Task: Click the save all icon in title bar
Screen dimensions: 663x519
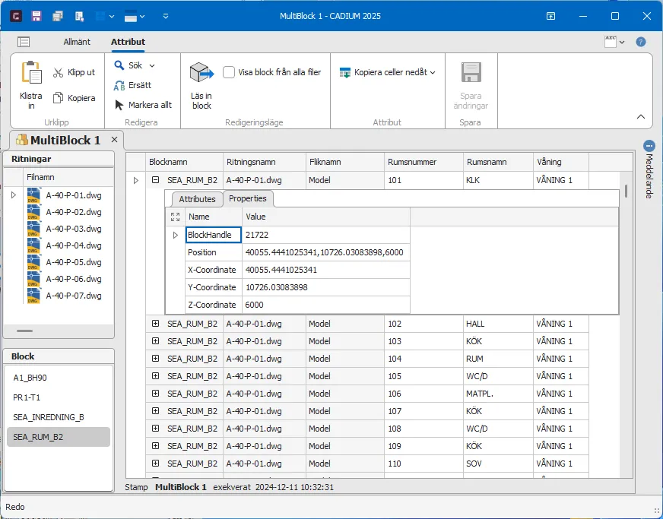Action: coord(58,16)
